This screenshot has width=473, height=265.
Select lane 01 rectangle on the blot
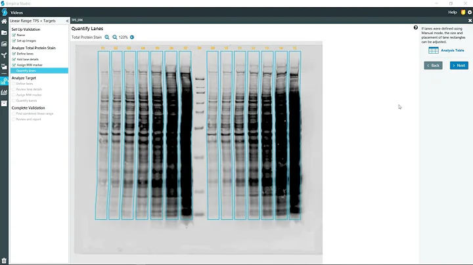pyautogui.click(x=102, y=135)
